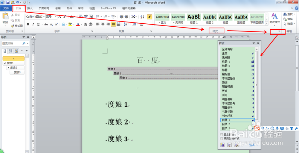Click 查找 in editing group
This screenshot has width=299, height=153.
tap(288, 14)
